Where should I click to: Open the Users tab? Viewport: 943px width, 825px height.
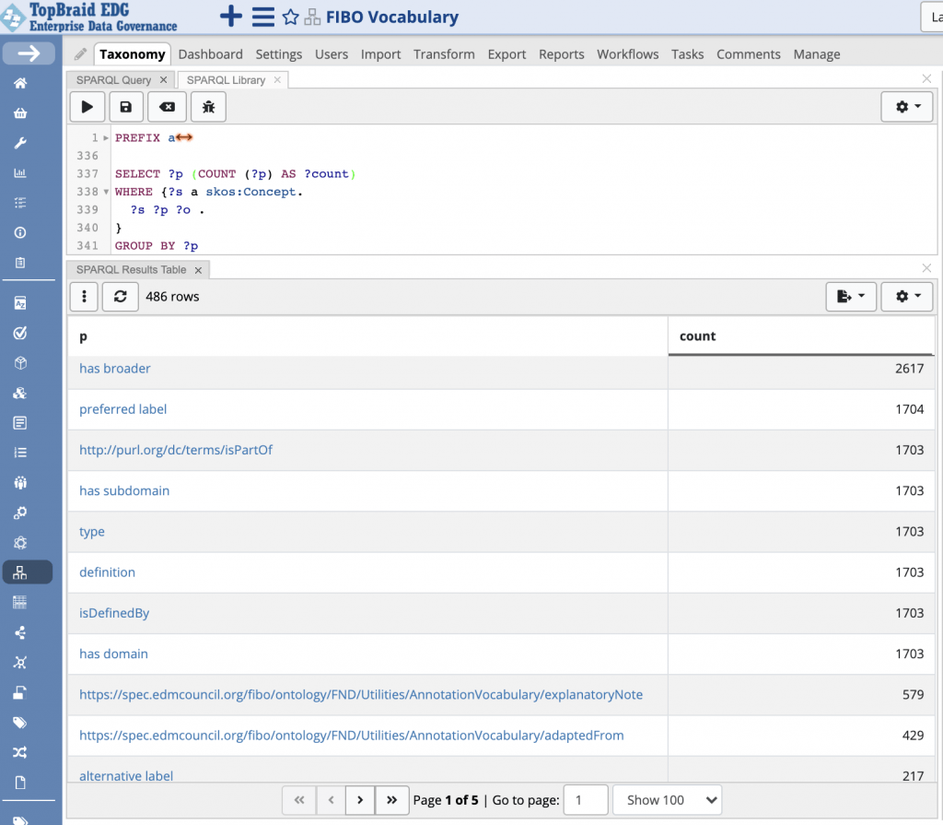[x=332, y=54]
